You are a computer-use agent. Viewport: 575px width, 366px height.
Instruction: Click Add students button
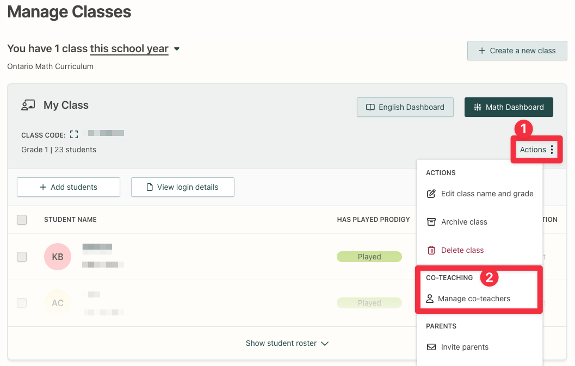pyautogui.click(x=69, y=187)
